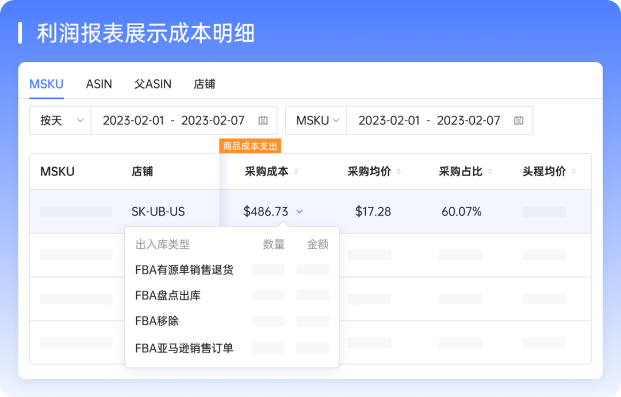The width and height of the screenshot is (621, 397).
Task: Switch to the 父ASIN tab
Action: (152, 84)
